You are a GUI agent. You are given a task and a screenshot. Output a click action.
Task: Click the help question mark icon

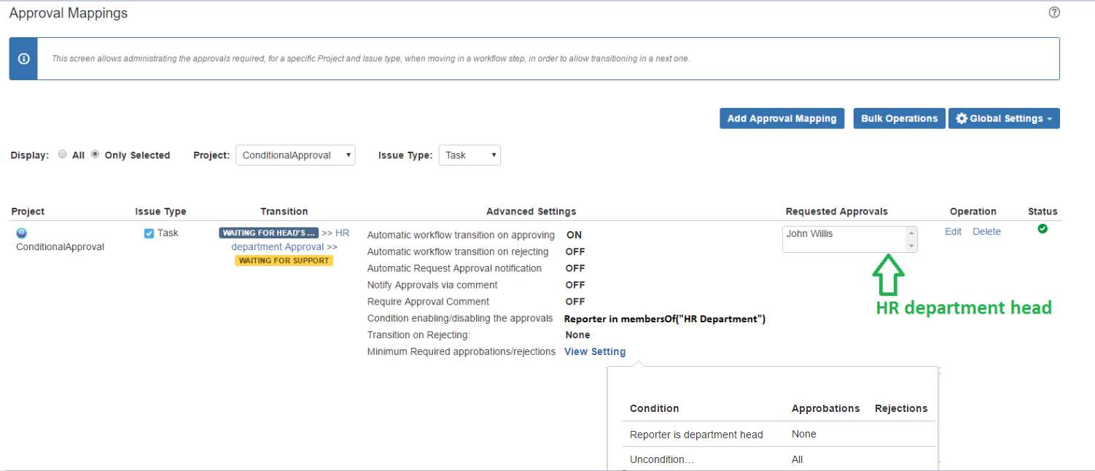tap(1053, 12)
